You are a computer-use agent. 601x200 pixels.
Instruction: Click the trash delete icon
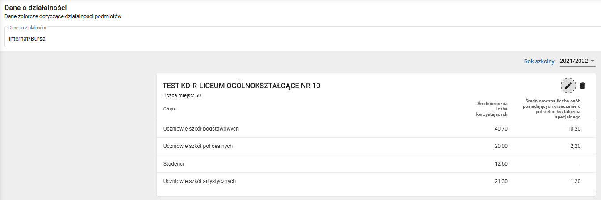tap(582, 86)
